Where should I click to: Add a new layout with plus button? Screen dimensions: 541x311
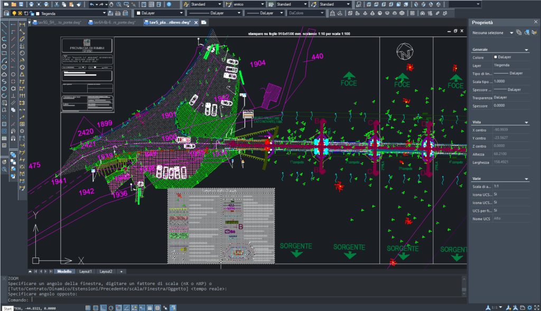coord(121,271)
